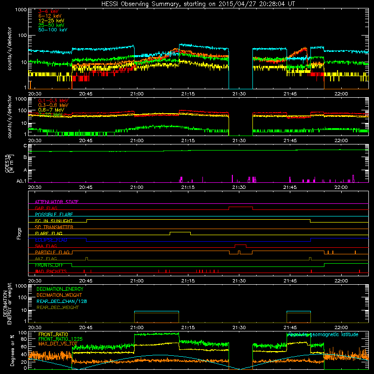Click the raised GAP_FLAG pulse near 21:30
The height and width of the screenshot is (374, 374).
coord(241,207)
